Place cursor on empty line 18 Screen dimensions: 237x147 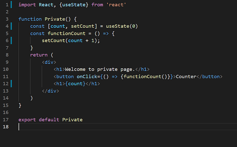pos(128,127)
